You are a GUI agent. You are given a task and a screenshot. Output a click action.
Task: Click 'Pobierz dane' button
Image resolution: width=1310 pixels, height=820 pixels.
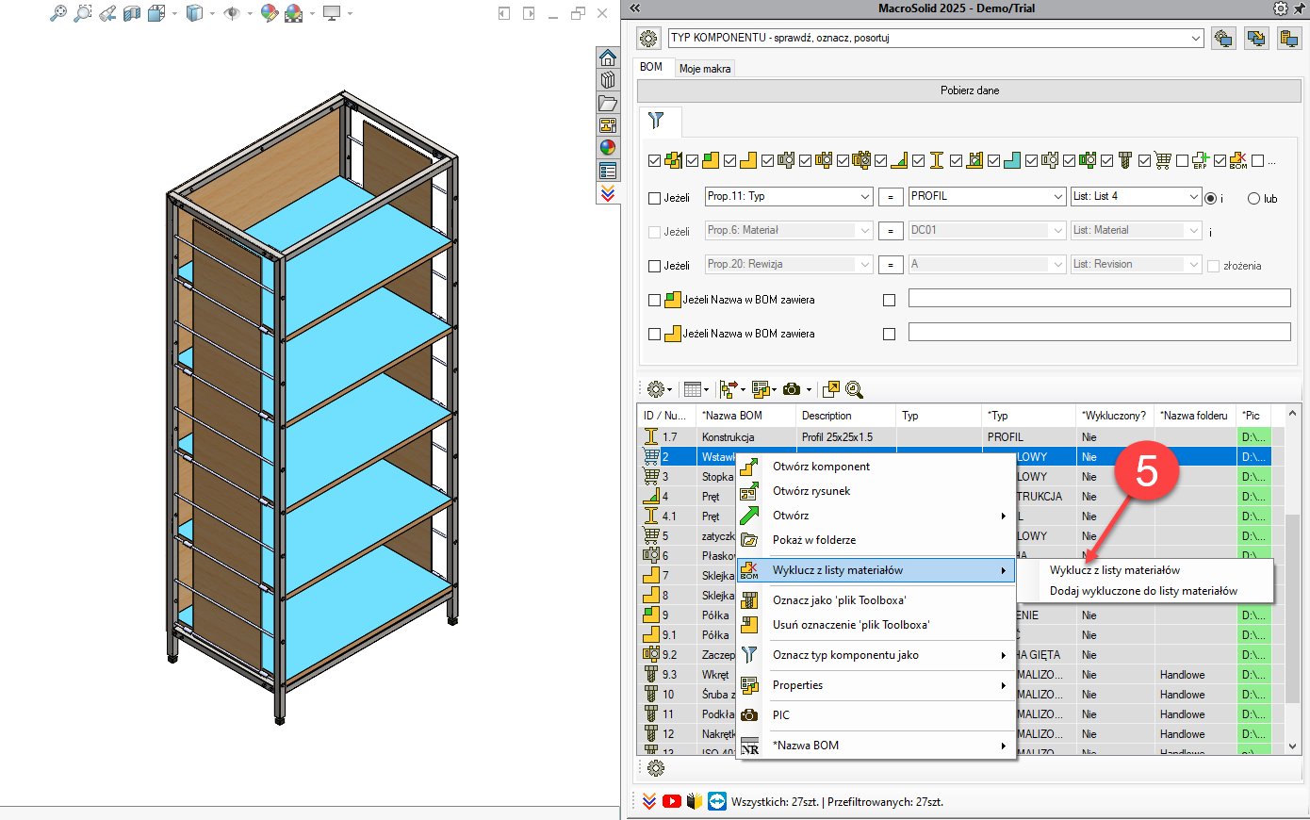(x=970, y=90)
